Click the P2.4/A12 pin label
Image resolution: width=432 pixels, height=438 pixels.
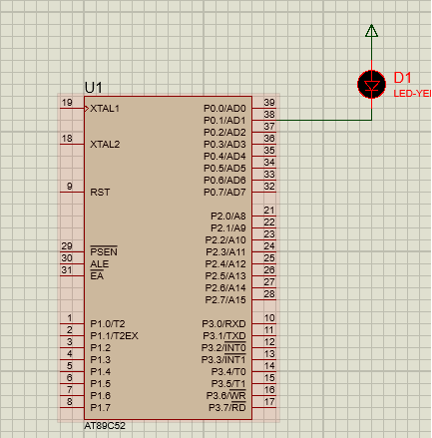pyautogui.click(x=225, y=264)
